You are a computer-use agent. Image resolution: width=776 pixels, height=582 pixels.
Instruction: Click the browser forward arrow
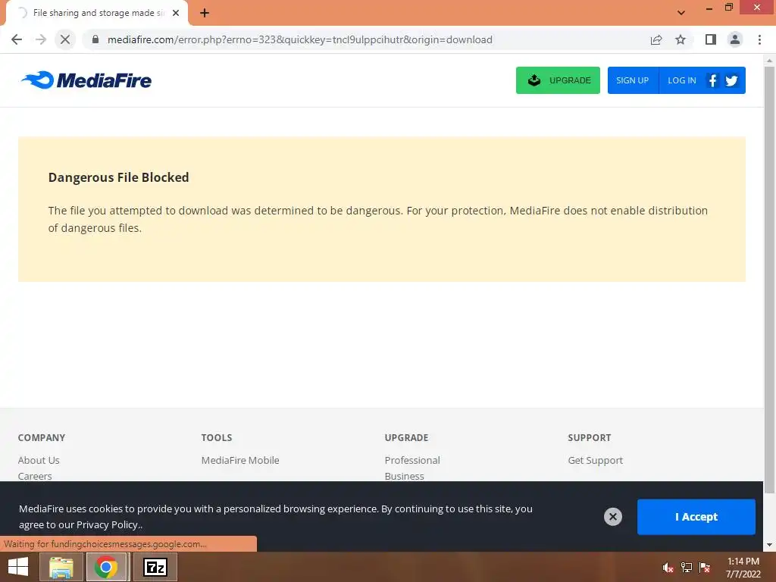point(41,39)
